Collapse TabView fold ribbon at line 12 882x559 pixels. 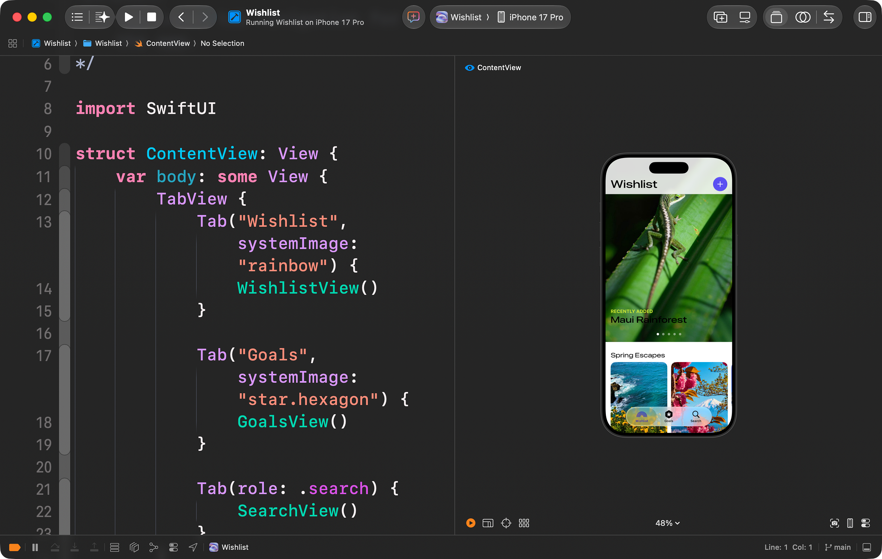pos(64,200)
